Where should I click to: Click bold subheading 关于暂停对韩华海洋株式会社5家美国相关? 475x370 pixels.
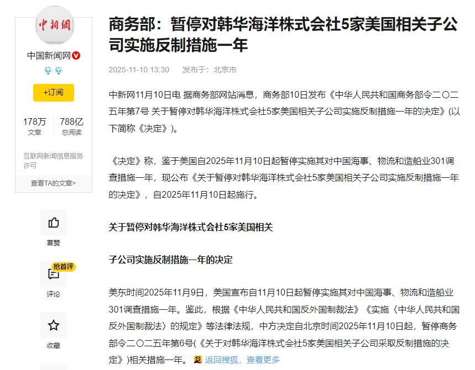(191, 227)
